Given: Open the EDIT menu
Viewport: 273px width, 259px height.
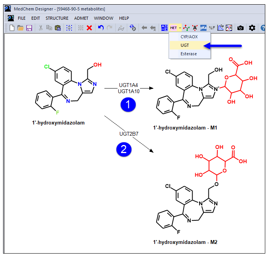Looking at the screenshot, I should click(36, 18).
